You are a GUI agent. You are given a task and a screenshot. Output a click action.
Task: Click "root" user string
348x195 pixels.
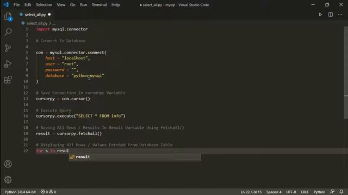pyautogui.click(x=69, y=64)
